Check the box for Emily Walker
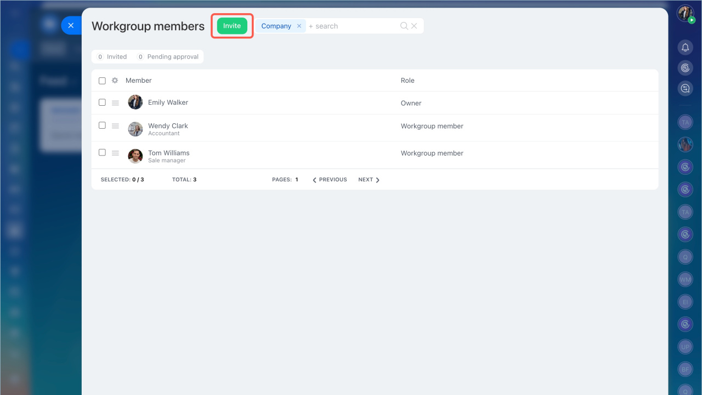This screenshot has height=395, width=702. click(x=102, y=102)
